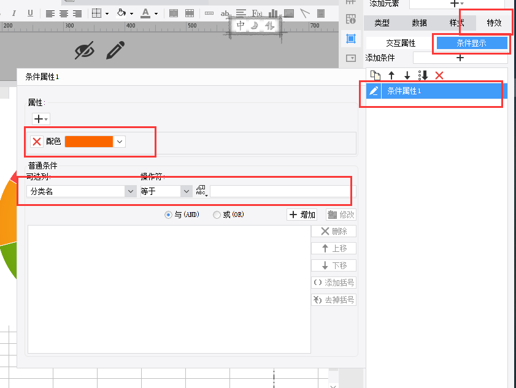Viewport: 516px width, 388px height.
Task: Click the paint bucket fill color icon
Action: click(x=121, y=13)
